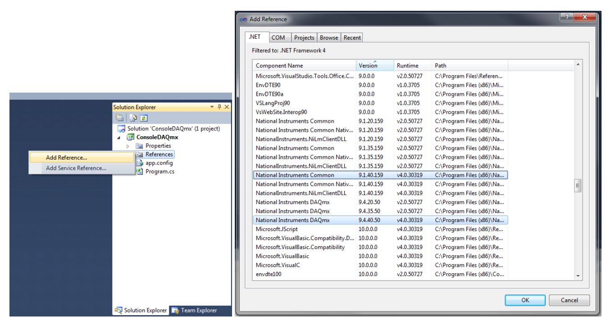Select the envdte100 component row
This screenshot has height=321, width=611.
380,274
